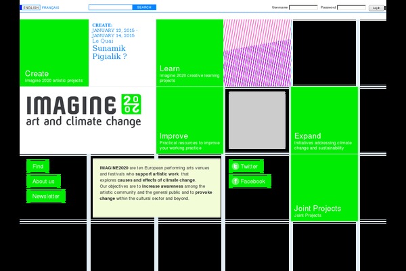Click 'Initiatives addressing climate change' subtitle
Screen dimensions: 406x271
[323, 146]
